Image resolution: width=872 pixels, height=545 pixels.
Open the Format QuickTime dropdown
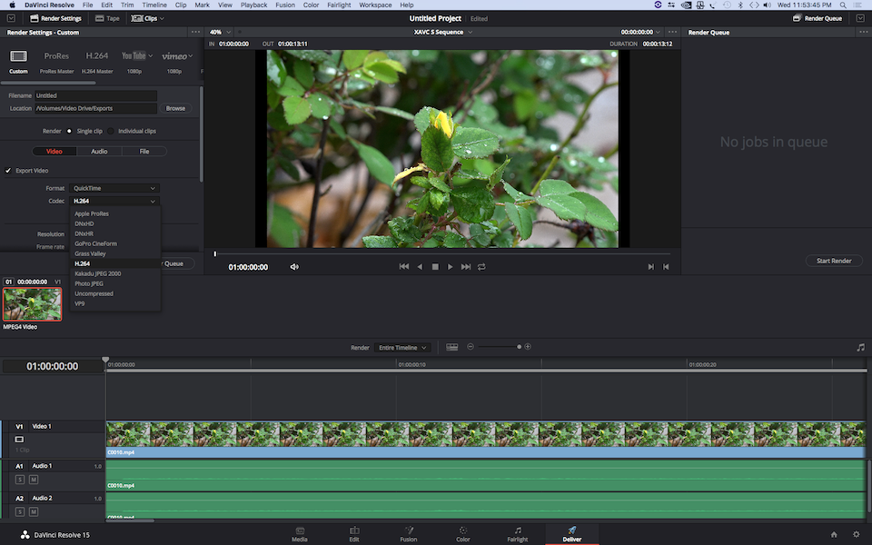tap(114, 189)
